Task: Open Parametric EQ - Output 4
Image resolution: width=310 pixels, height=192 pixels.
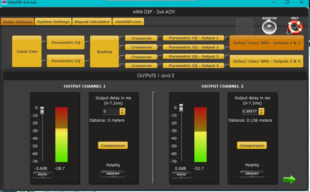Action: pos(194,66)
